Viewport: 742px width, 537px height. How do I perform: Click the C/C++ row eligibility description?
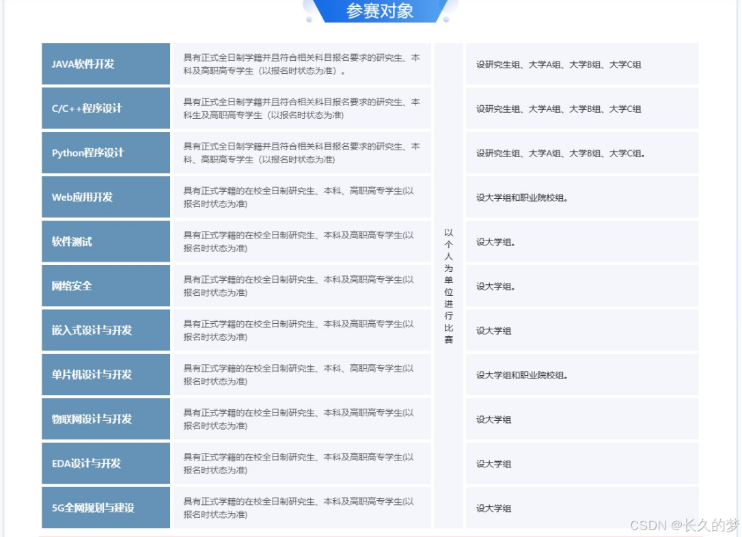(x=302, y=109)
